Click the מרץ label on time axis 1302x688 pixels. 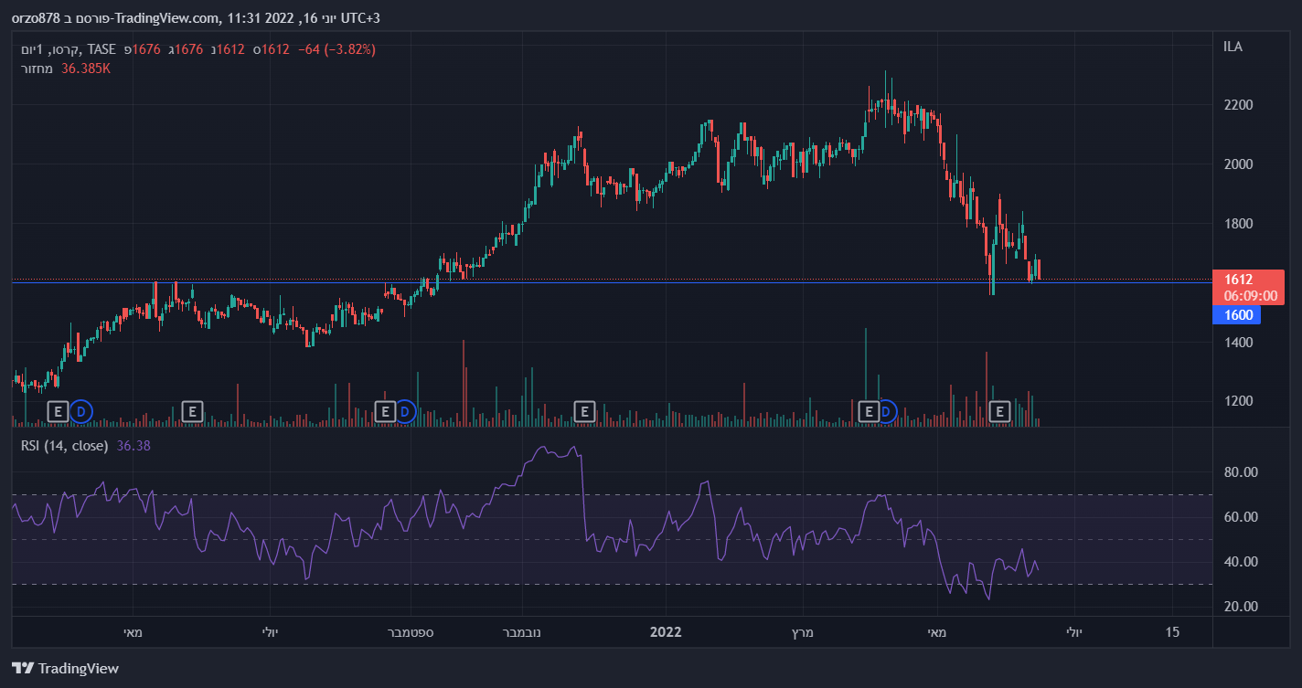click(x=801, y=632)
